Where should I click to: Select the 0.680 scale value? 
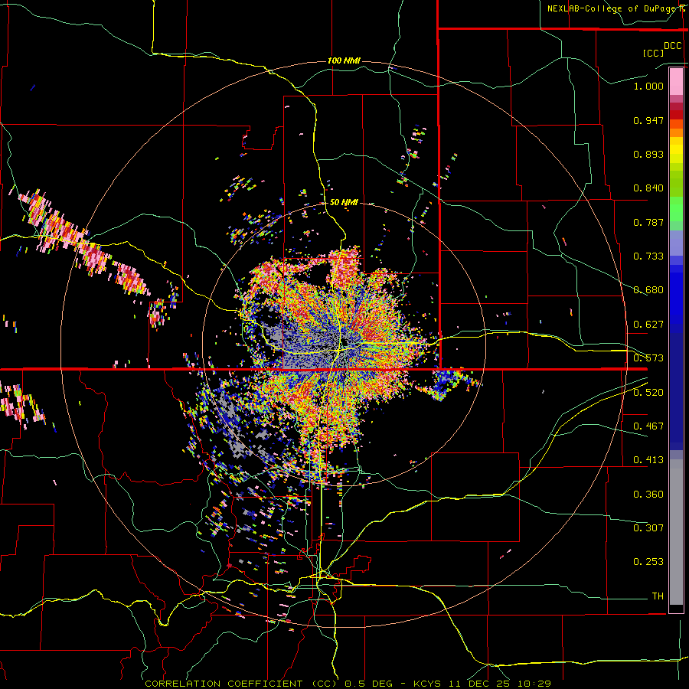tap(648, 290)
